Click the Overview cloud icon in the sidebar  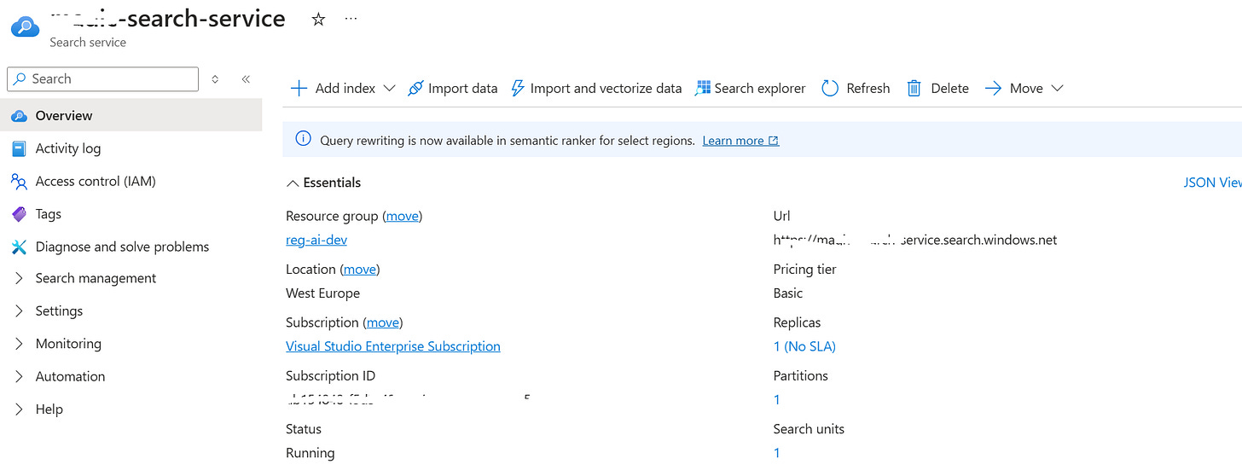[x=19, y=115]
